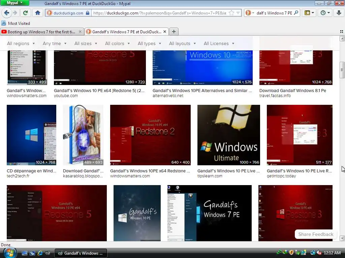Reload the current page

(x=26, y=13)
